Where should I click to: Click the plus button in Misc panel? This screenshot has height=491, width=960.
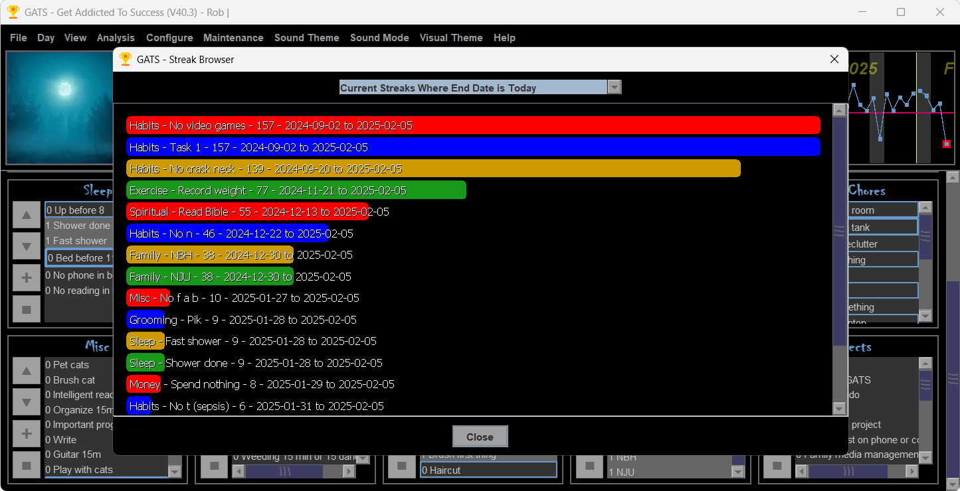(x=27, y=433)
